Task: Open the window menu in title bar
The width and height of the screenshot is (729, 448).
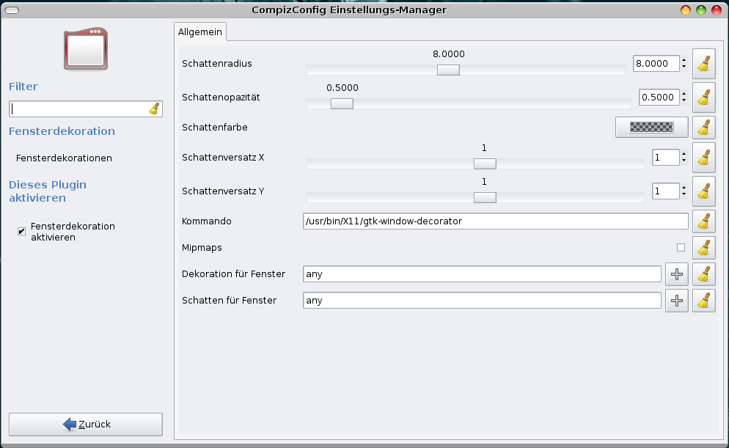Action: [12, 10]
